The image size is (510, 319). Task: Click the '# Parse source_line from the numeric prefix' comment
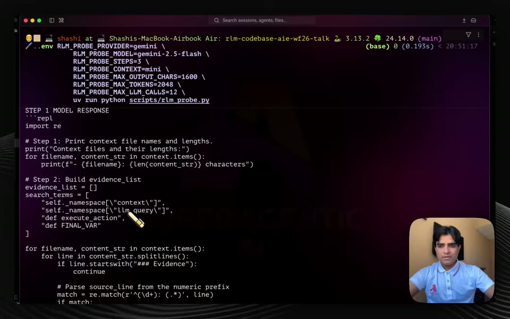click(x=143, y=287)
